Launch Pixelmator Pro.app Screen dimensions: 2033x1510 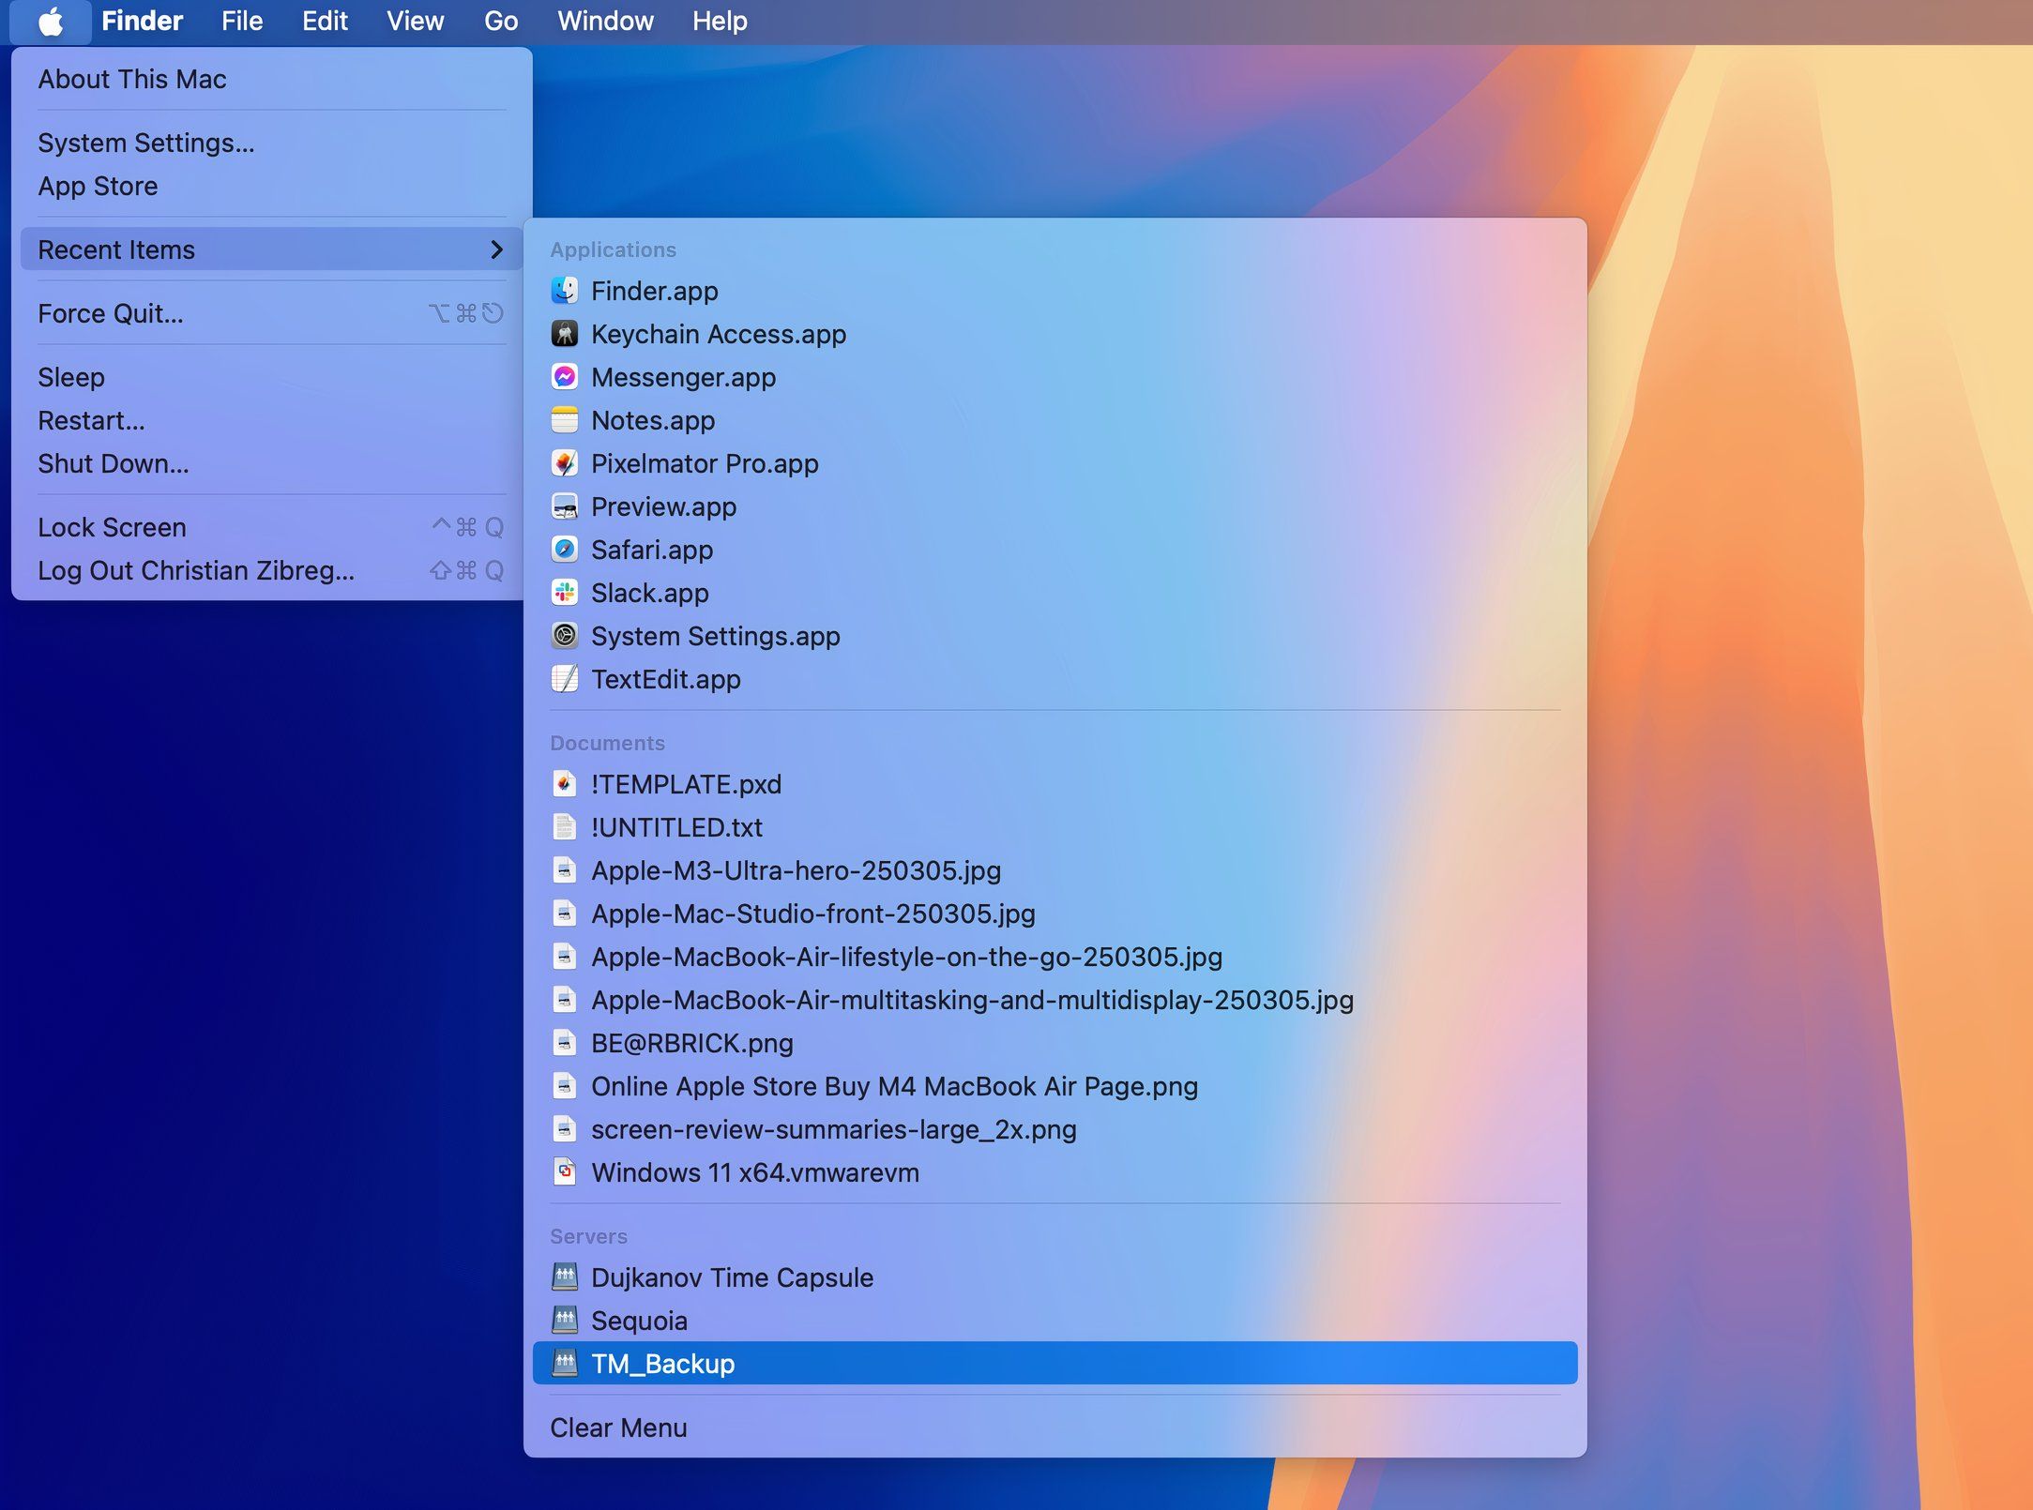(x=705, y=463)
